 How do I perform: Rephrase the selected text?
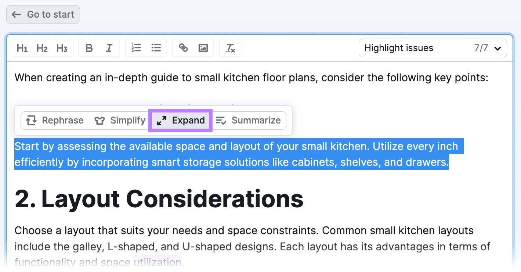point(55,121)
